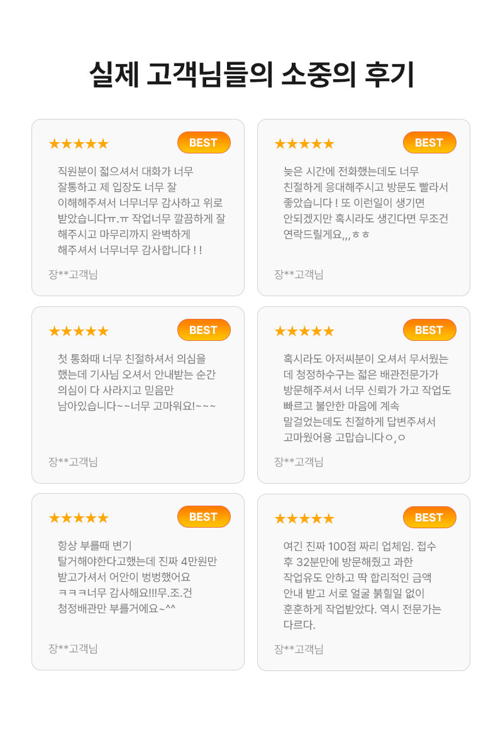Click the five stars on the '늦은 시간에 전화했는데도' review

tap(304, 144)
